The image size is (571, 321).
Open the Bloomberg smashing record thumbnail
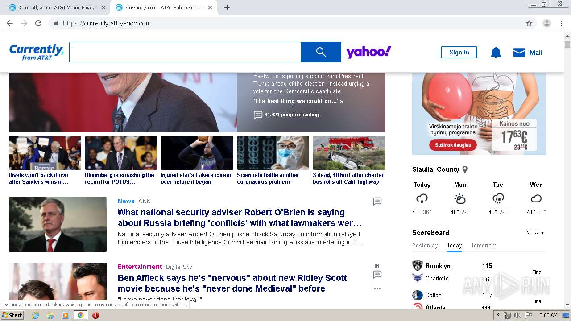[121, 153]
